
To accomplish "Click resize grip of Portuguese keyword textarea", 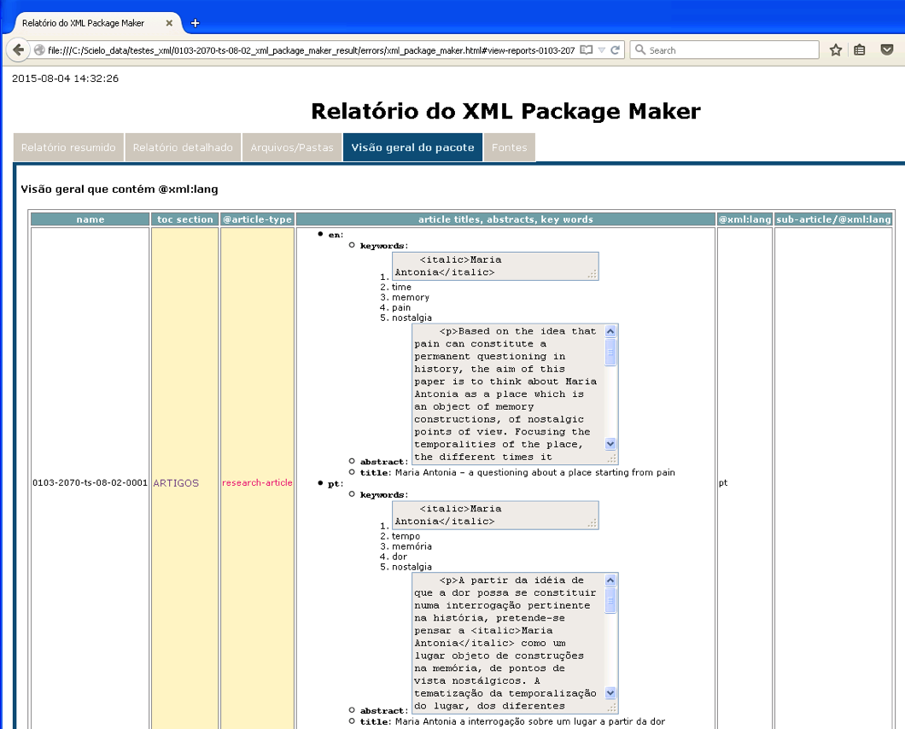I will click(593, 523).
